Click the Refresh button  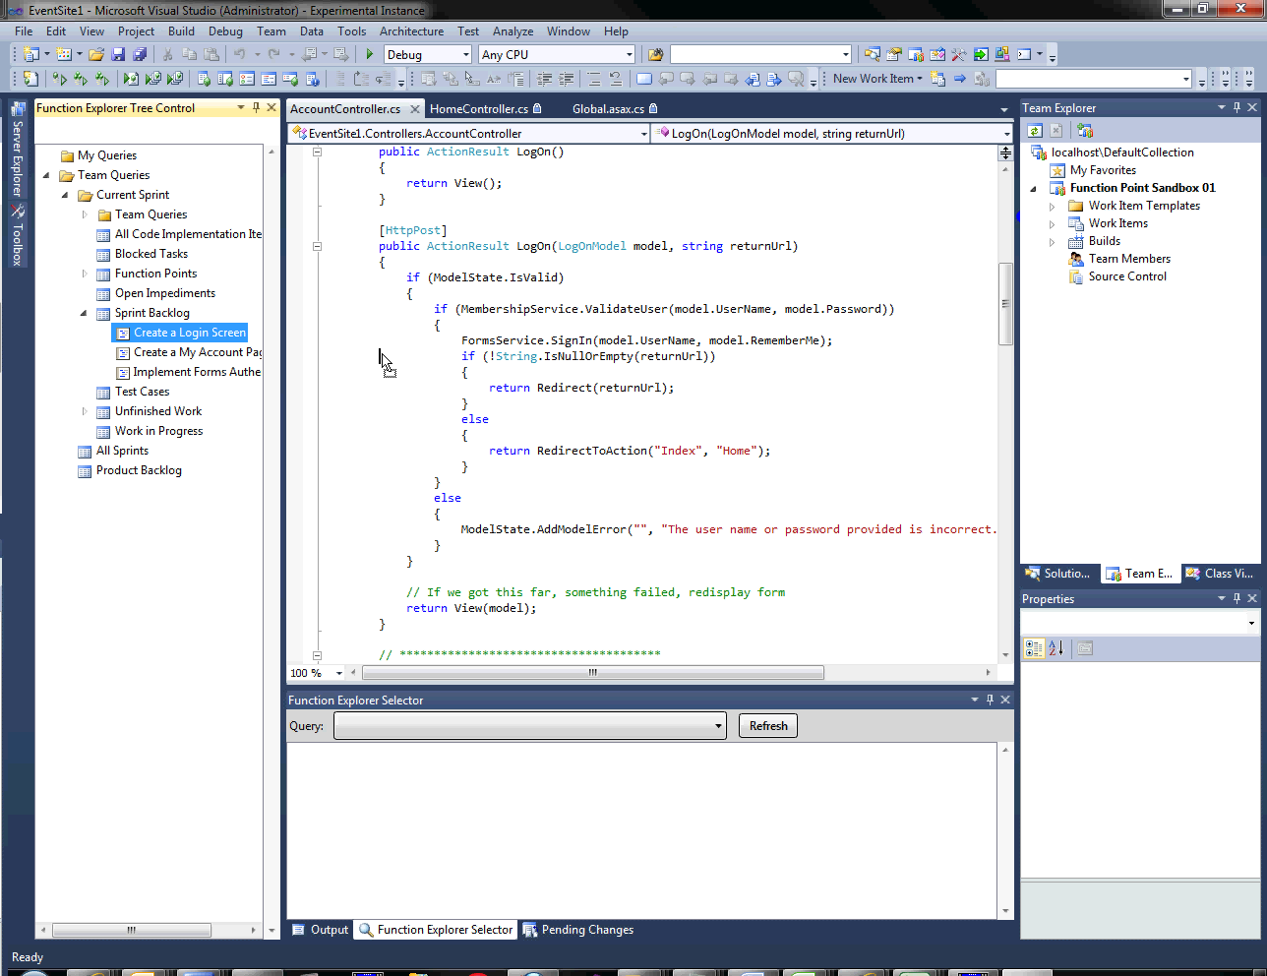(768, 726)
